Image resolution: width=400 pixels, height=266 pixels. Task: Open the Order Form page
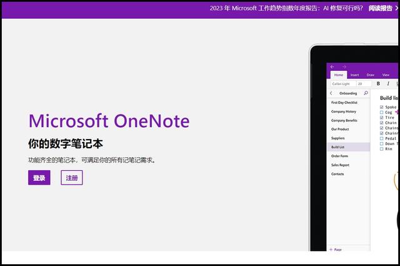tap(339, 156)
